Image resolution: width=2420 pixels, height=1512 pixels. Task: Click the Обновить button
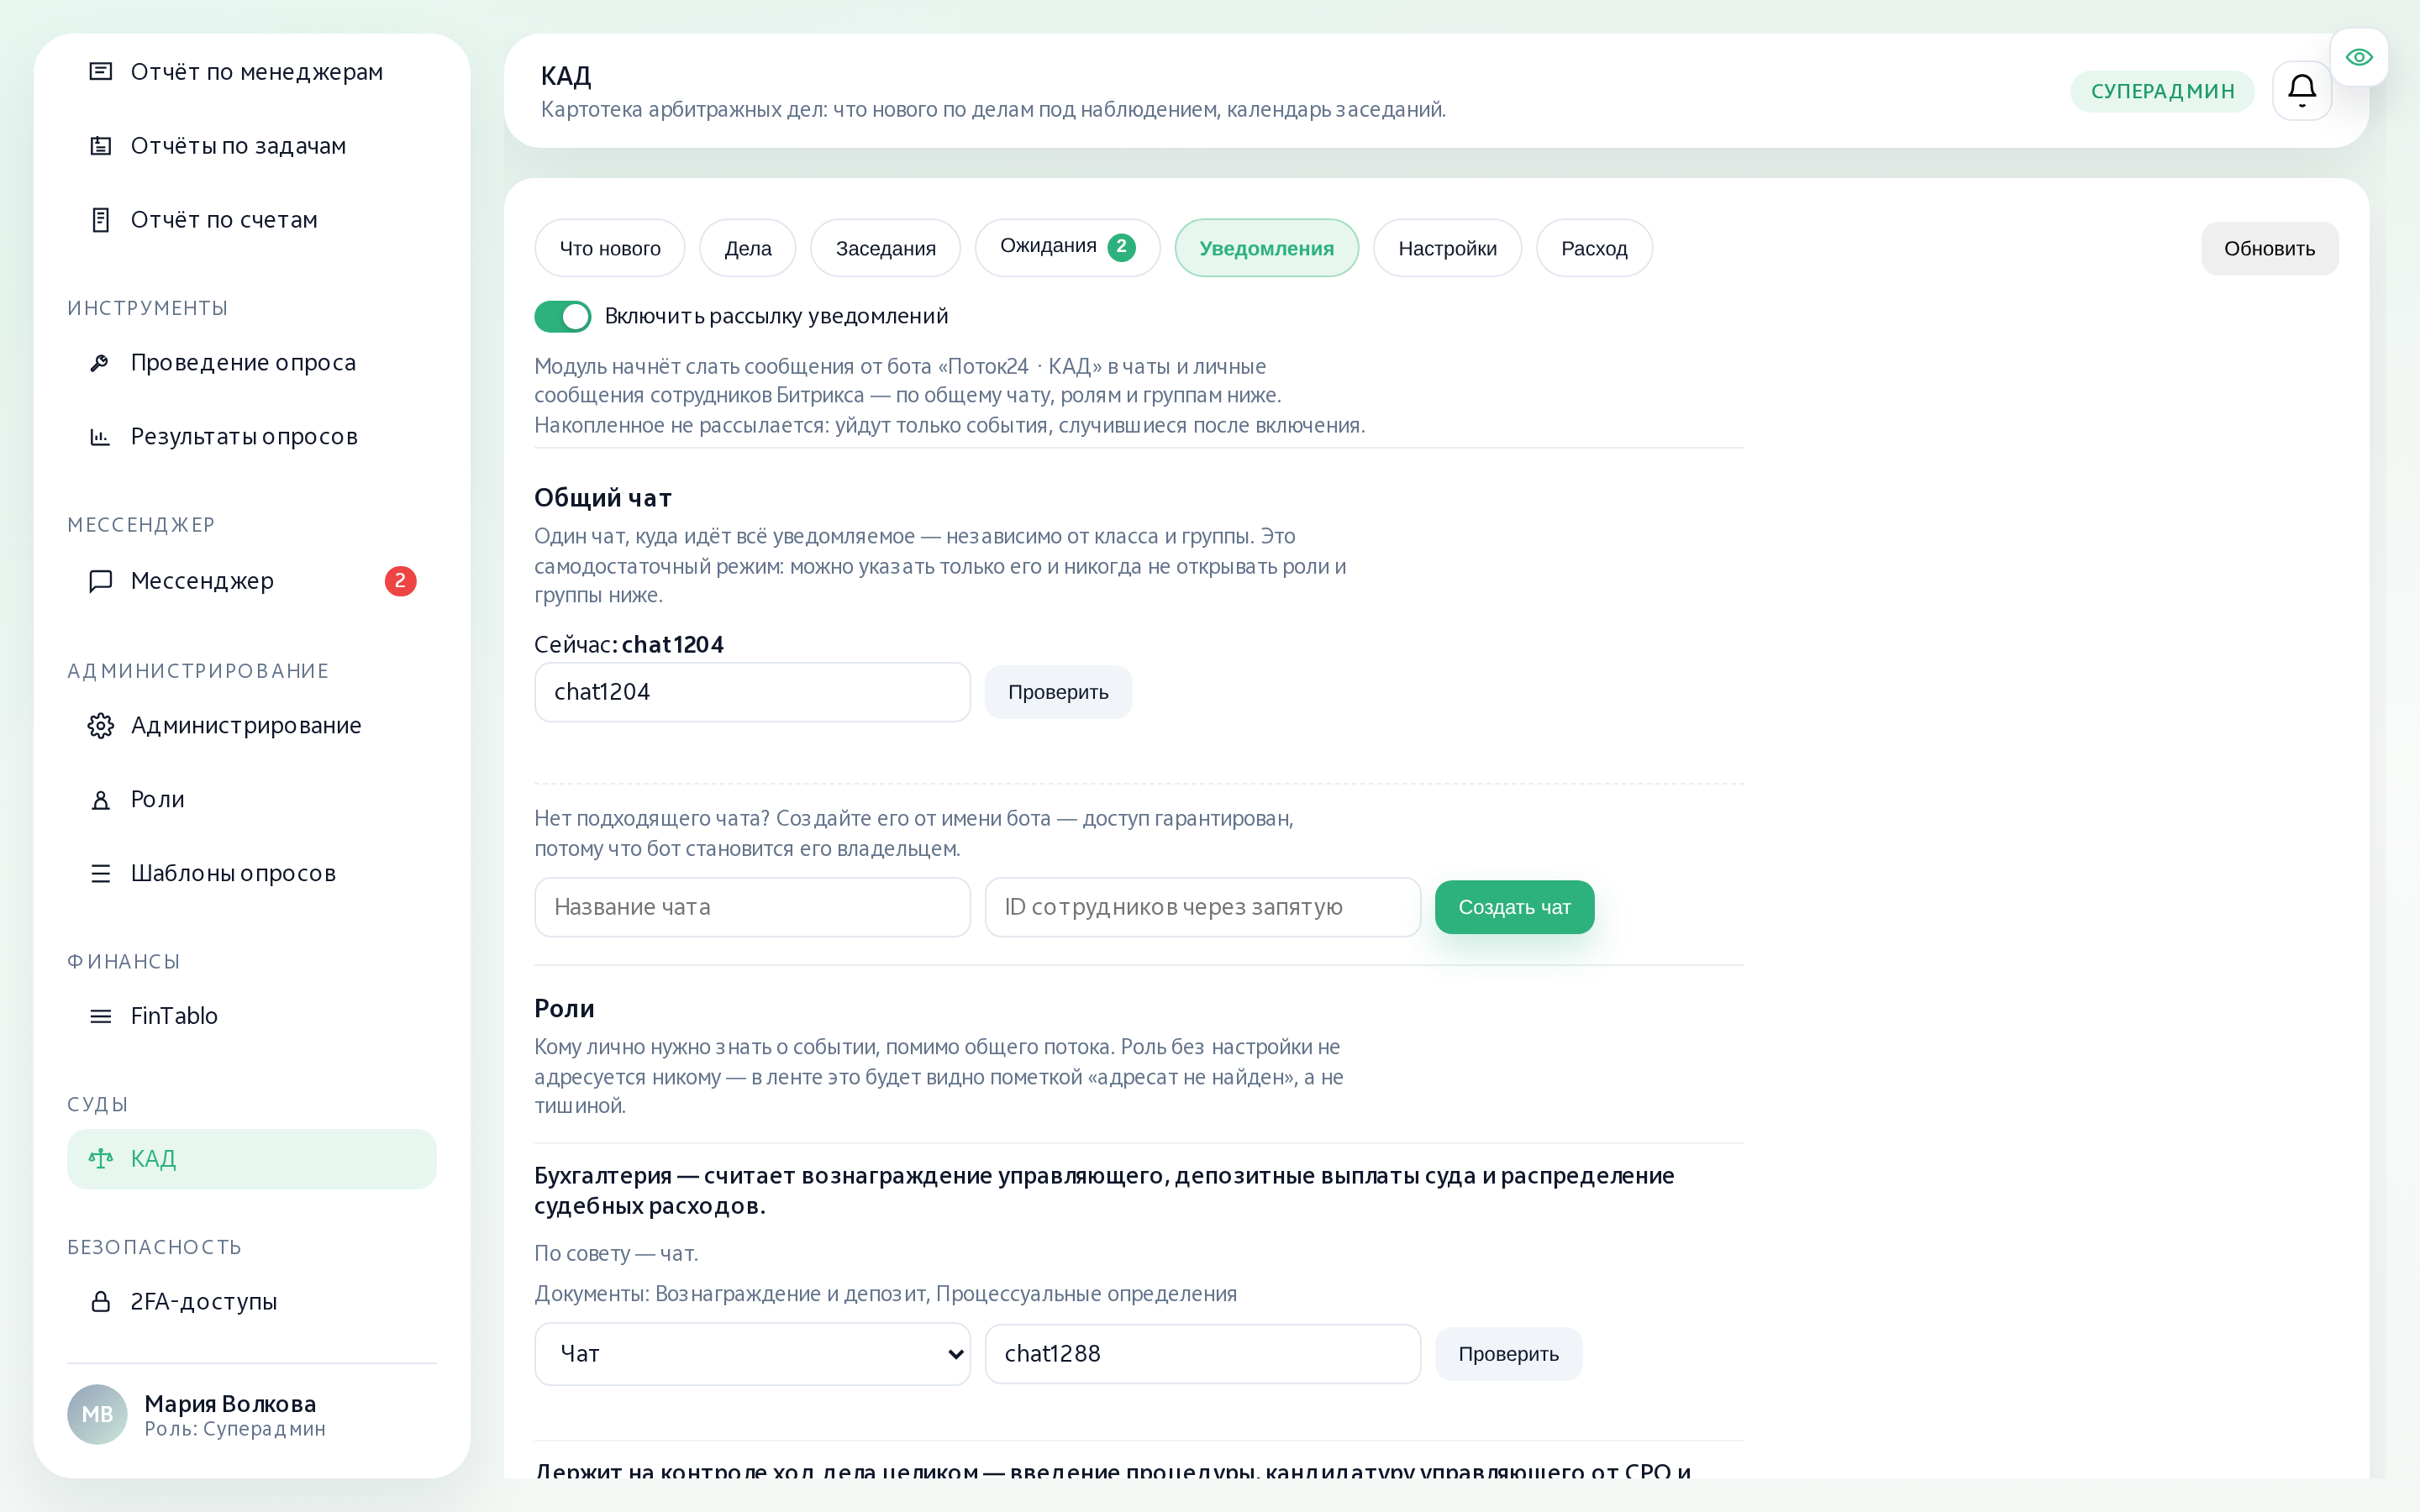[2269, 248]
